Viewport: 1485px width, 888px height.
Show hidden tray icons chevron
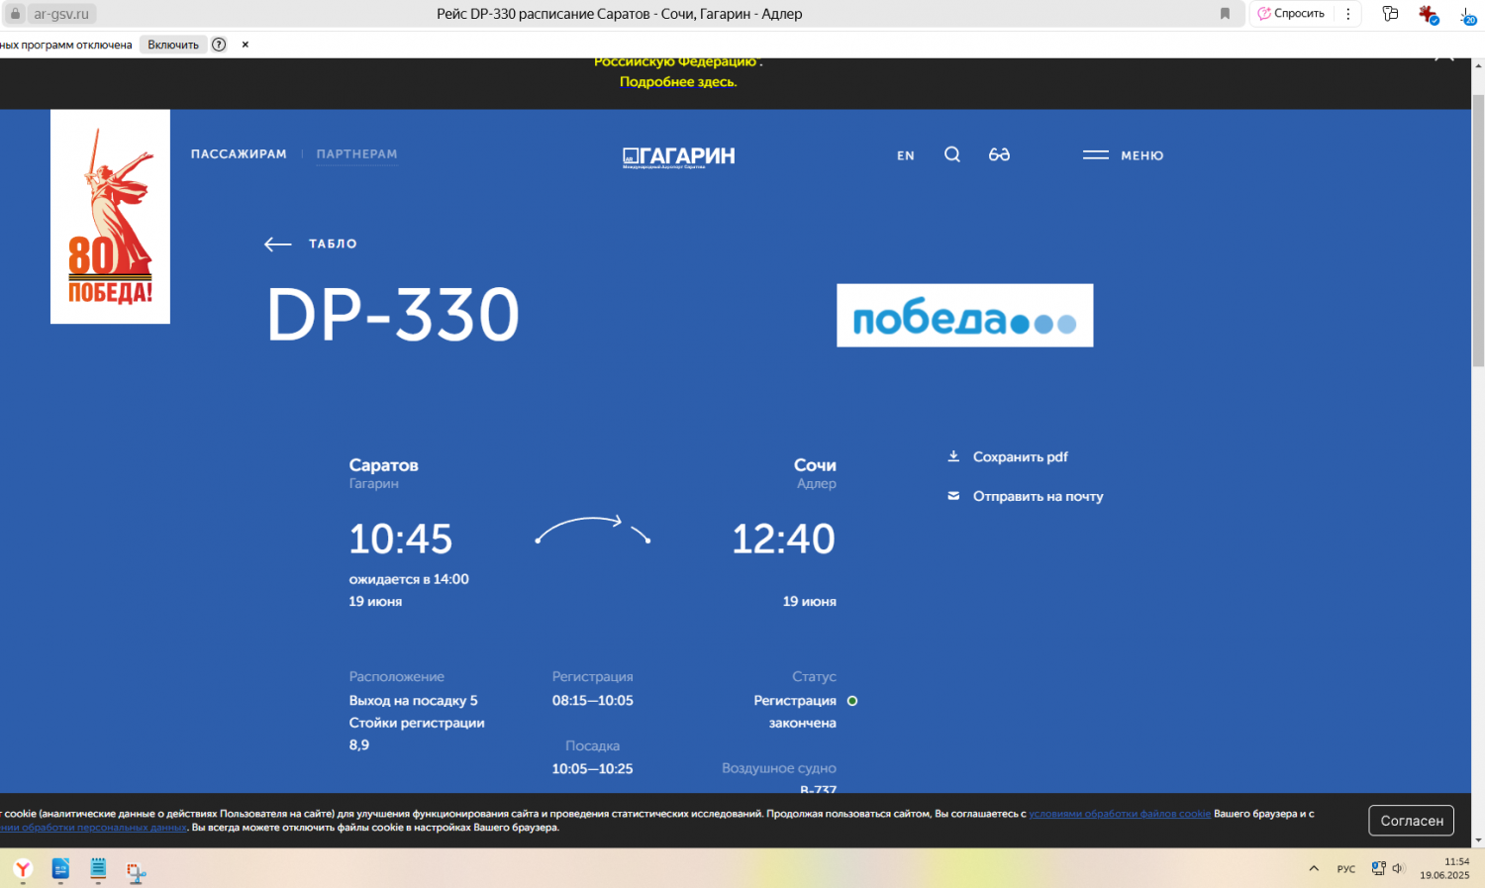click(1314, 868)
